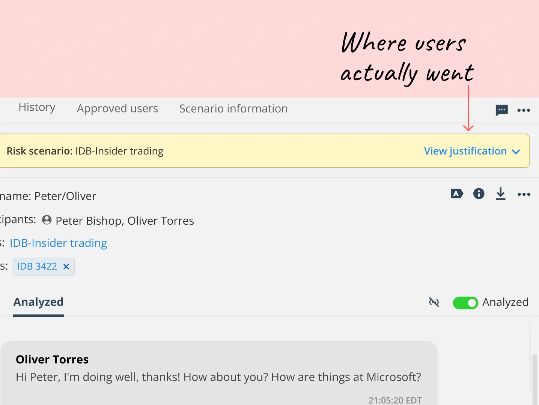Open the IDB-Insider trading link
The height and width of the screenshot is (405, 539).
[x=58, y=243]
